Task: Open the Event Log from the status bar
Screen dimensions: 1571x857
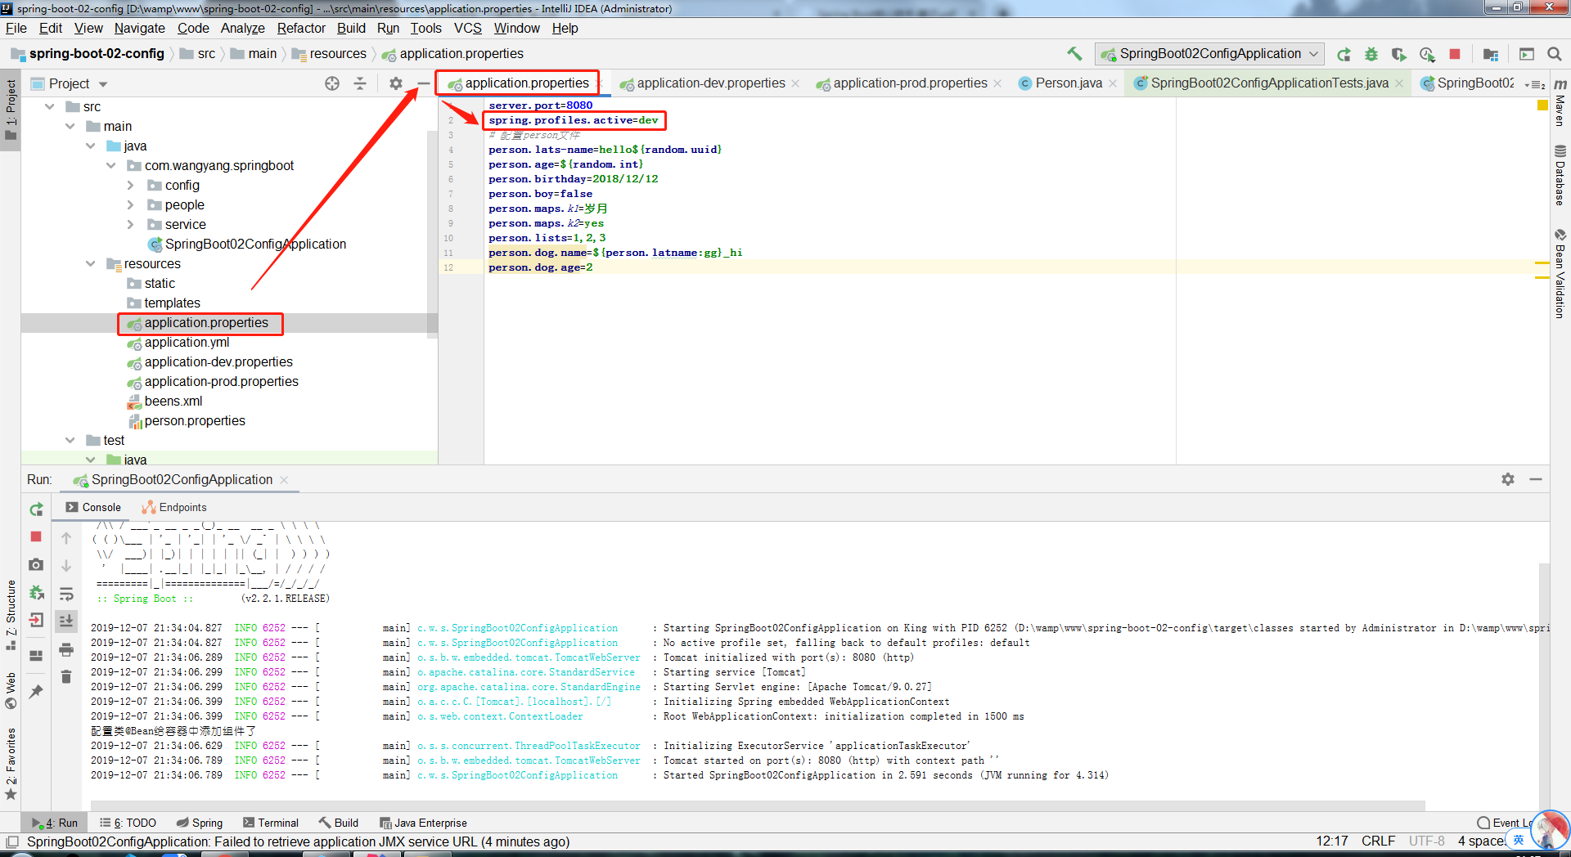Action: click(1506, 823)
